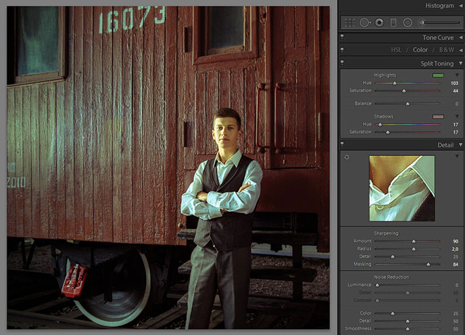
Task: Disable the HSL/Color panel switch
Action: point(343,50)
